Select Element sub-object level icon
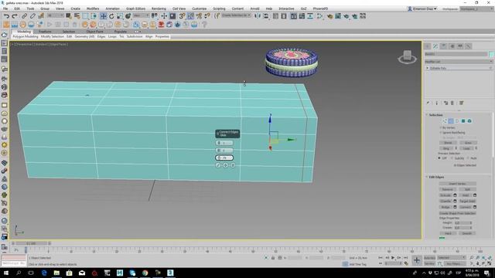 coord(469,121)
